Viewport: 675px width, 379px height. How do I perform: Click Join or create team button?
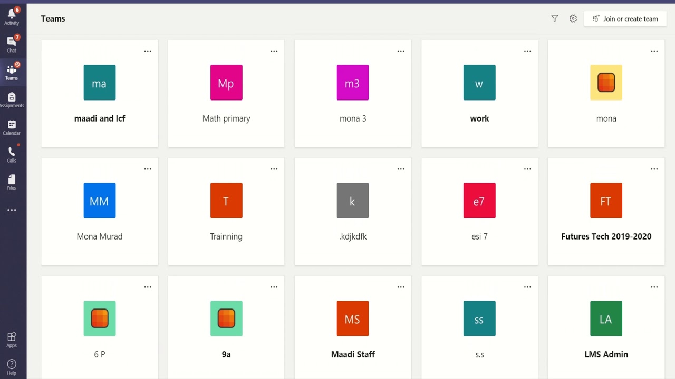point(625,18)
